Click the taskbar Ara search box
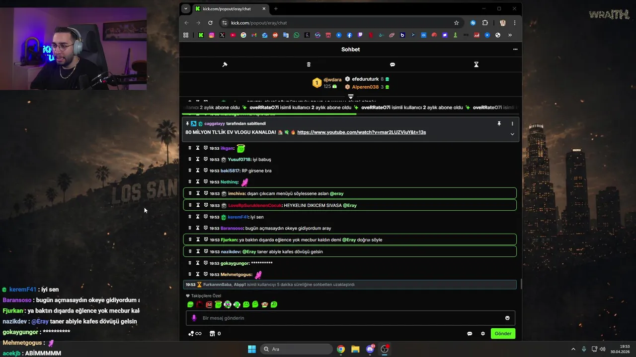 (x=297, y=349)
